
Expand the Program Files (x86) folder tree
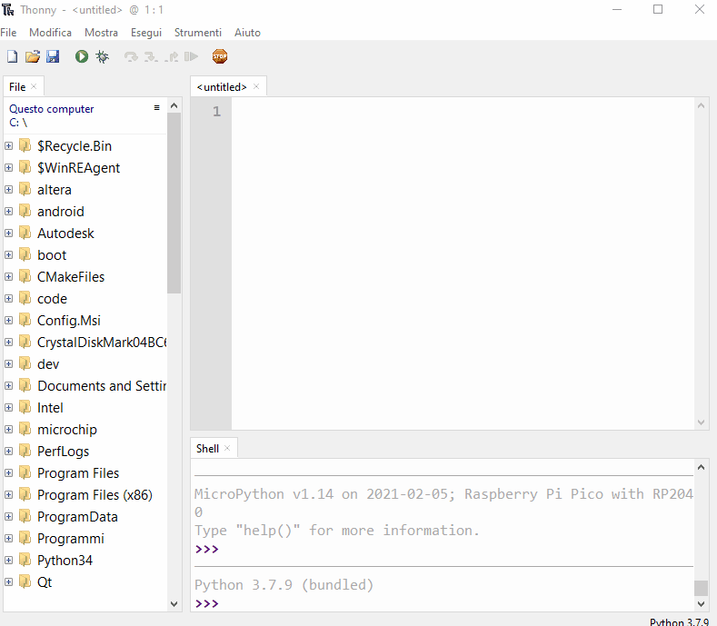pos(9,495)
